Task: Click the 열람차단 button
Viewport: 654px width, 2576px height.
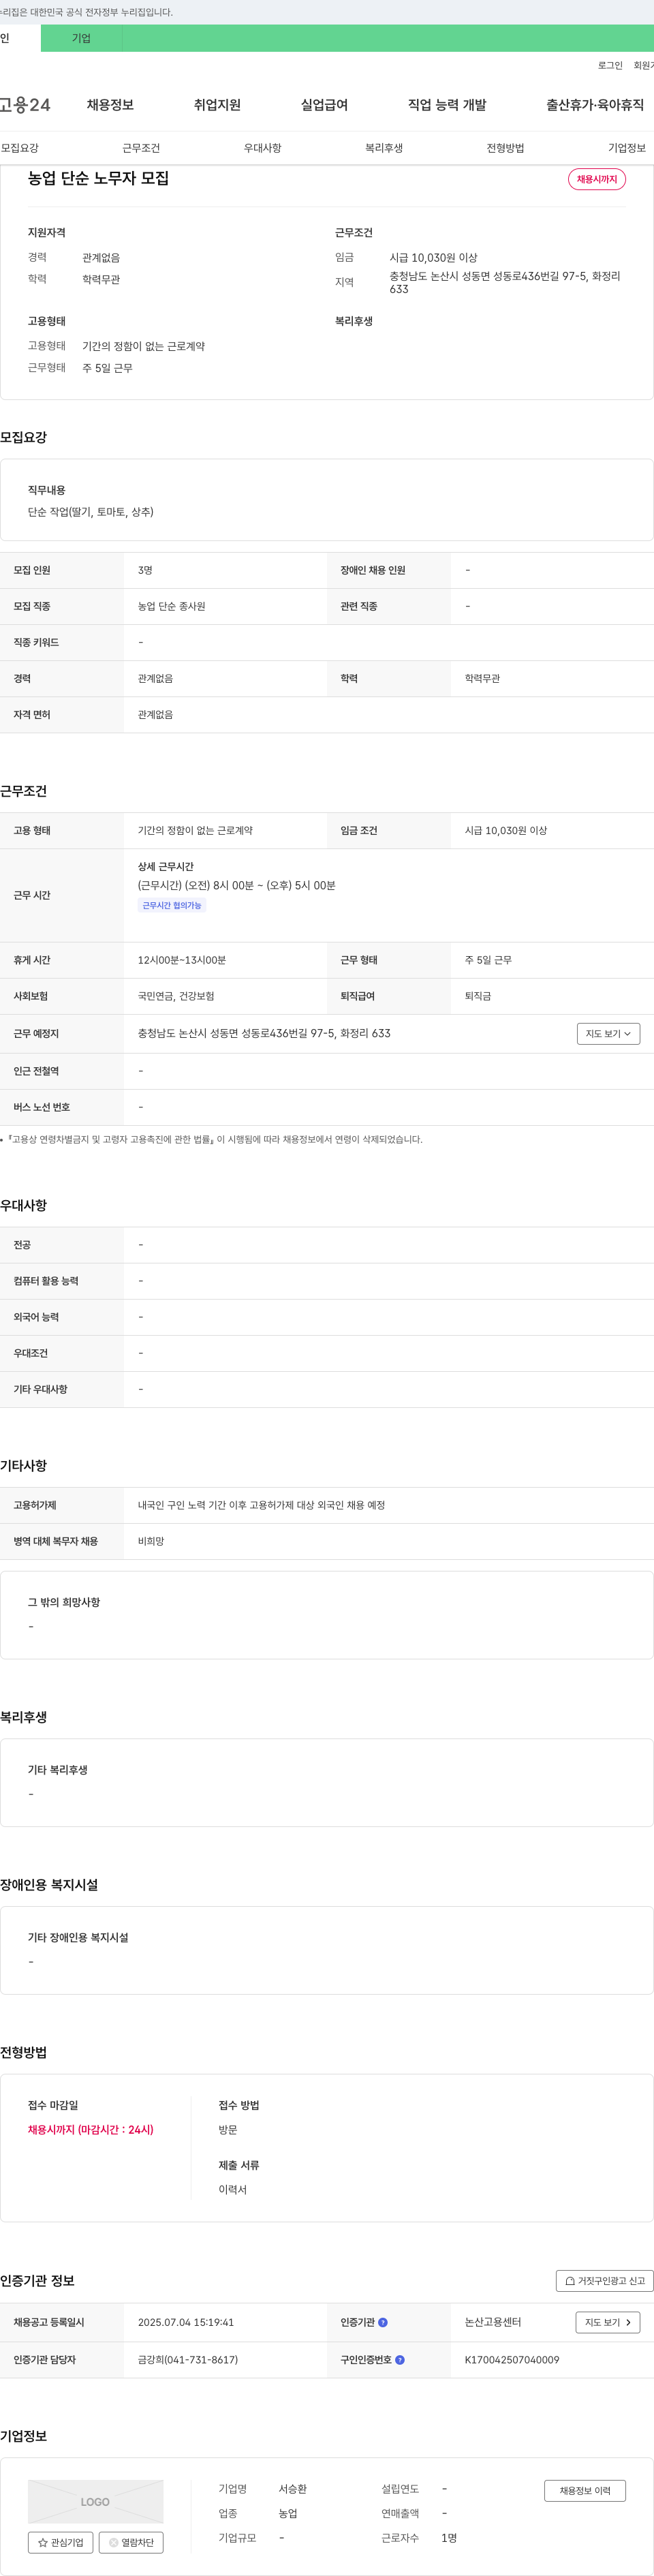Action: pos(131,2542)
